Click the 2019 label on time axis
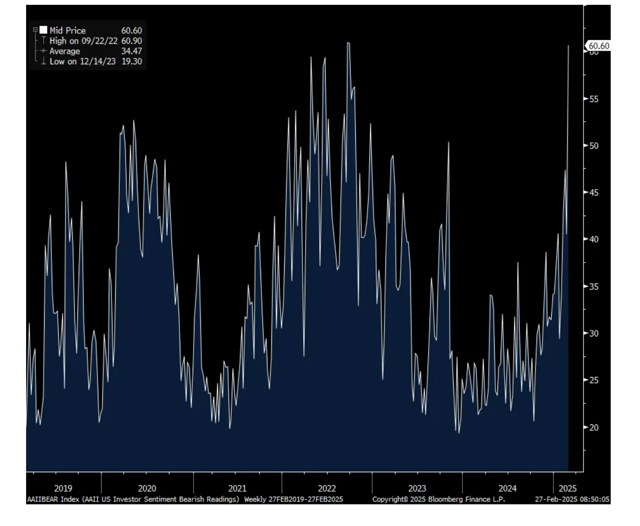 tap(63, 488)
